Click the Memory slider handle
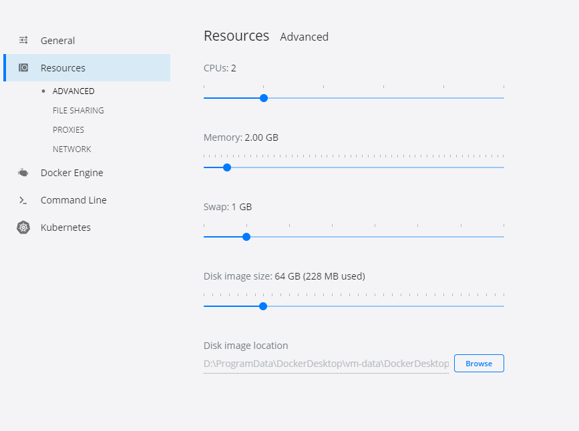Screen dimensions: 579x431 pos(227,167)
